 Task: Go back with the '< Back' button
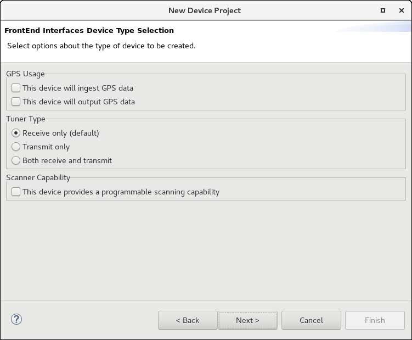pos(188,320)
